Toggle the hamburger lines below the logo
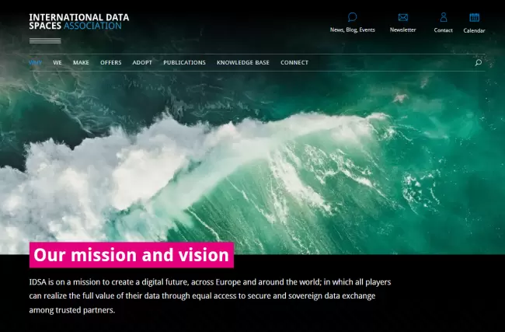Viewport: 505px width, 332px height. pos(45,40)
